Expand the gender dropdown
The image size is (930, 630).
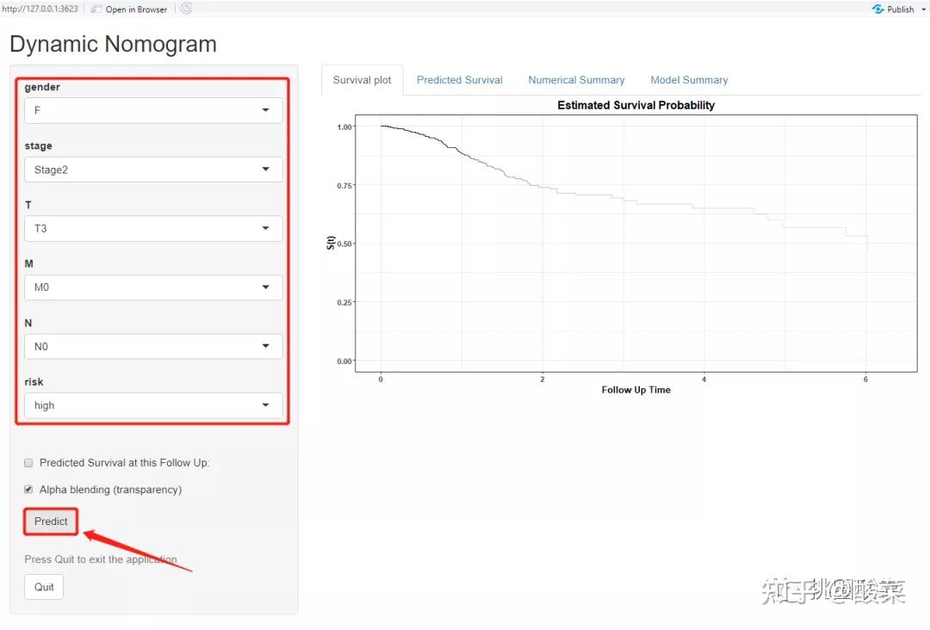click(153, 110)
